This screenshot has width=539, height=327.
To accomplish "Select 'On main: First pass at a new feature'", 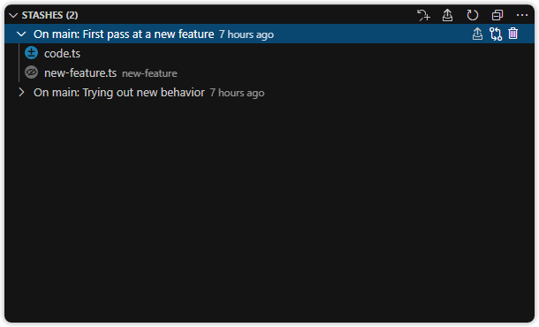I will [x=124, y=34].
